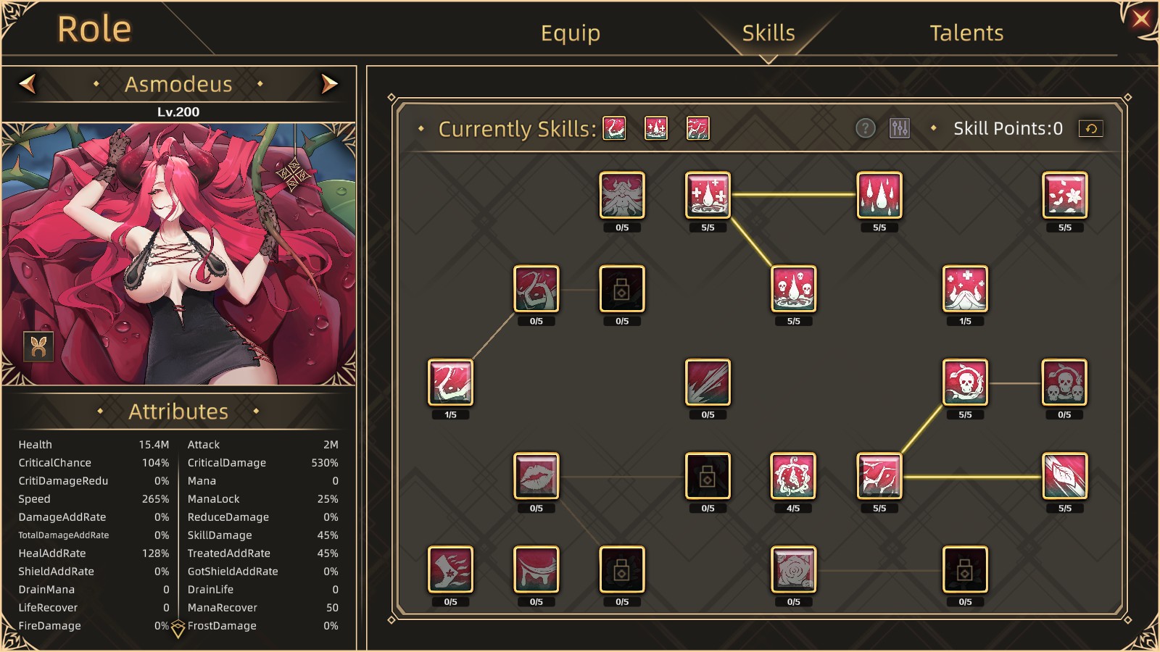
Task: Select the three blood drops skill icon
Action: click(879, 194)
